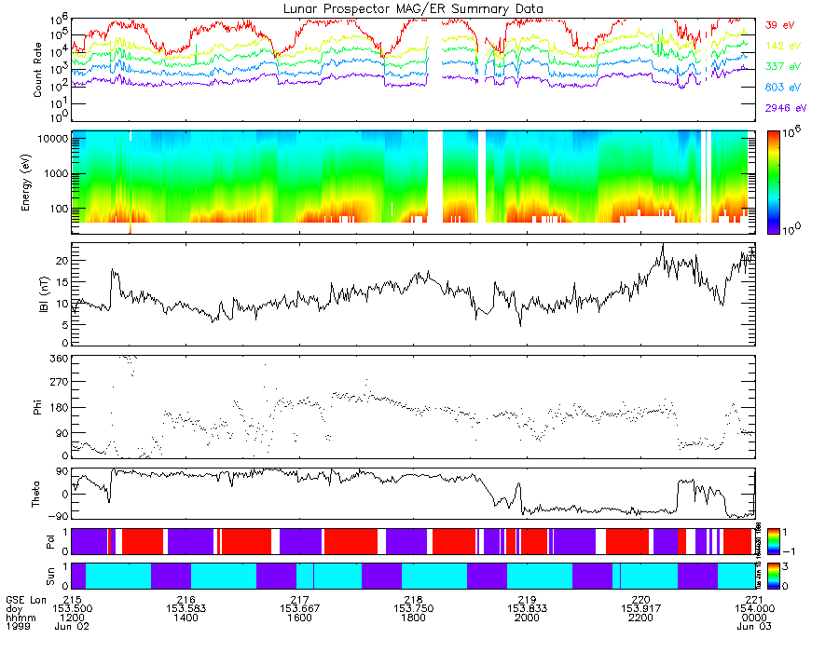The width and height of the screenshot is (839, 652).
Task: Click the 'Phi' axis label
Action: coord(37,407)
